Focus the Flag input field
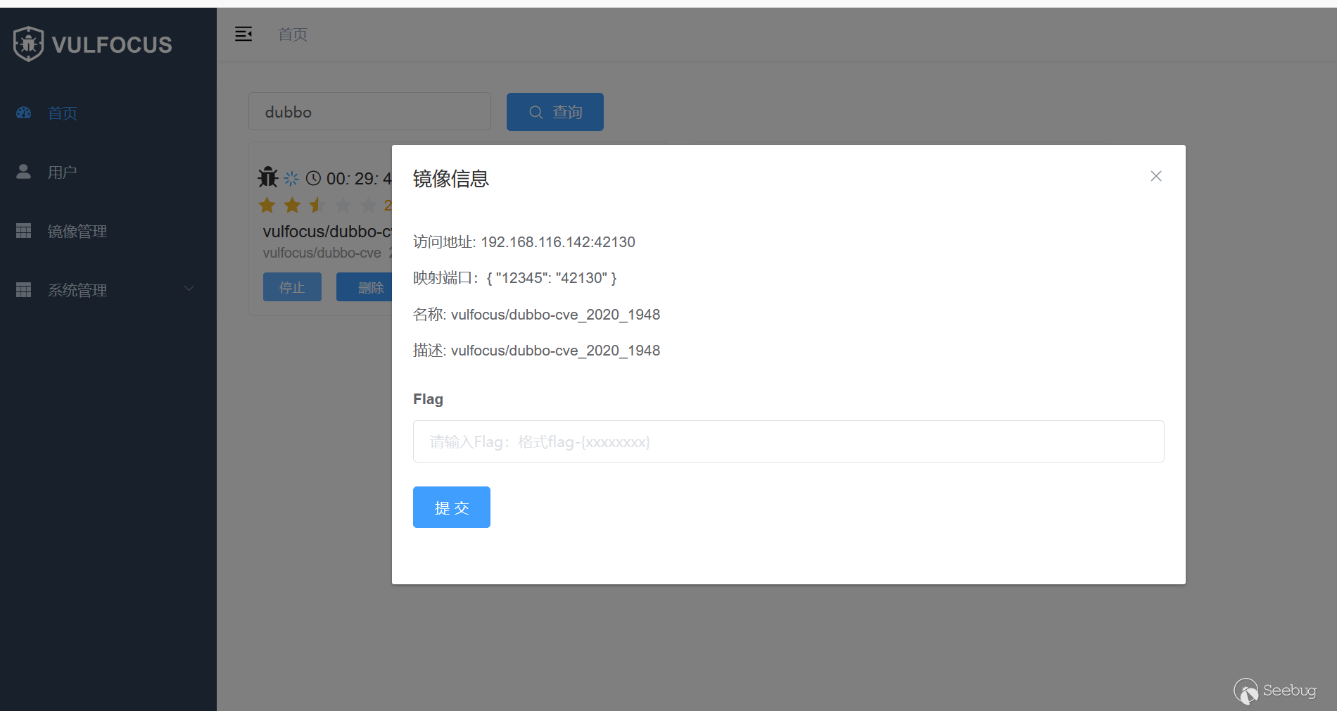 point(789,441)
